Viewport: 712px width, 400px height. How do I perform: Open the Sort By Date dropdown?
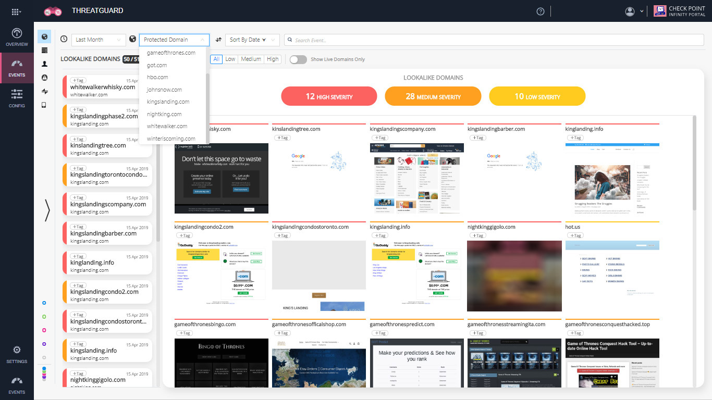coord(252,40)
